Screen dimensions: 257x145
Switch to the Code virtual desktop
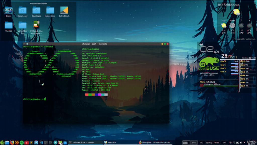(x=217, y=143)
